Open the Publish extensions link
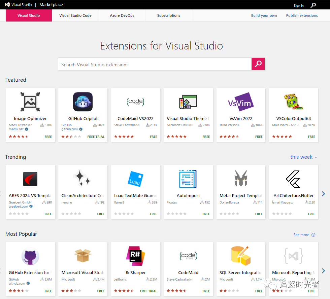The height and width of the screenshot is (299, 330). point(302,15)
